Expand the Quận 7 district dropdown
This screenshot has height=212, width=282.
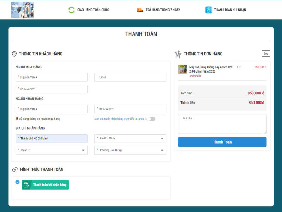click(x=51, y=150)
